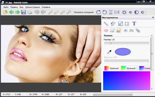Viewport: 155px width, 97px height.
Task: Select the eyeshadow palette tool
Action: pos(131,31)
